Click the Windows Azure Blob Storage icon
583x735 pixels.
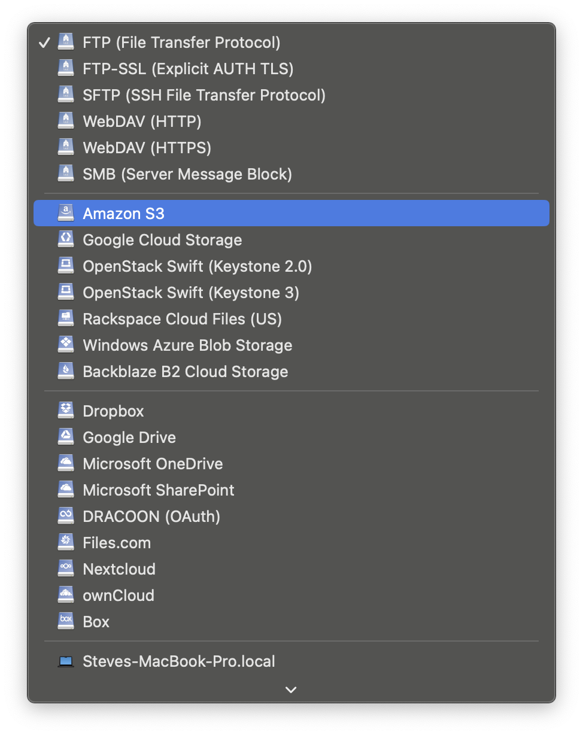(x=66, y=345)
